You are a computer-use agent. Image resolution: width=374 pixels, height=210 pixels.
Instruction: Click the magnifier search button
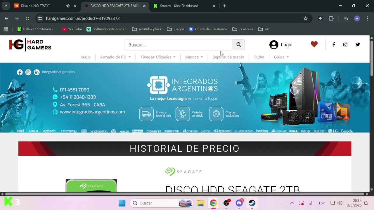239,45
